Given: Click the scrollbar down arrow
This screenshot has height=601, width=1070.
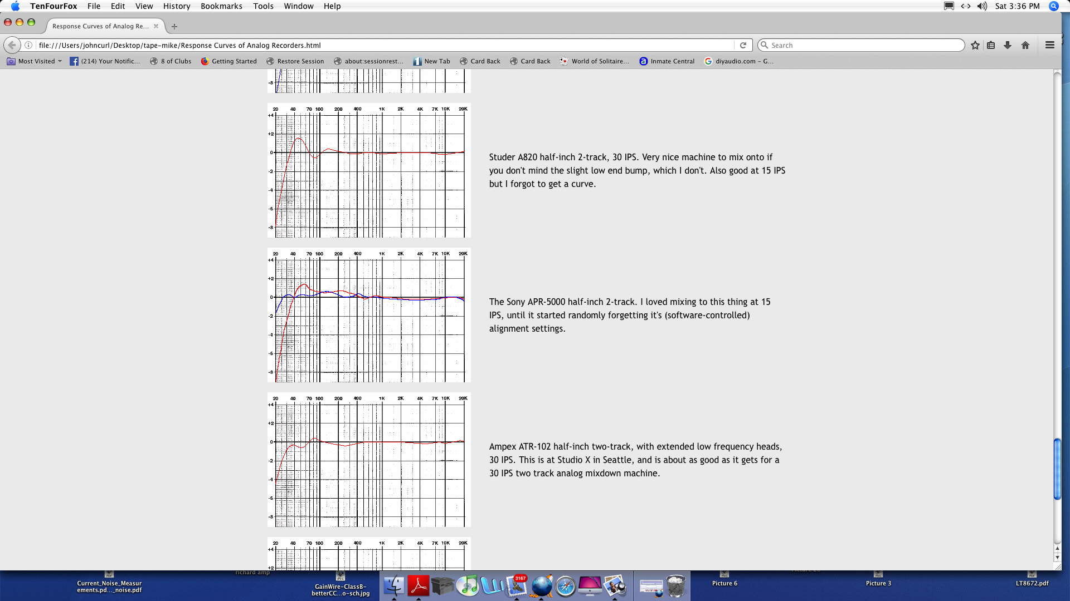Looking at the screenshot, I should click(x=1057, y=558).
